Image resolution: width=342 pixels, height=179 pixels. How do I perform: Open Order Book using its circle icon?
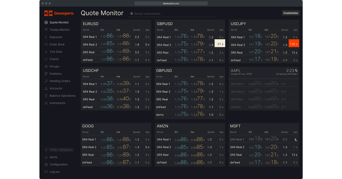(46, 44)
